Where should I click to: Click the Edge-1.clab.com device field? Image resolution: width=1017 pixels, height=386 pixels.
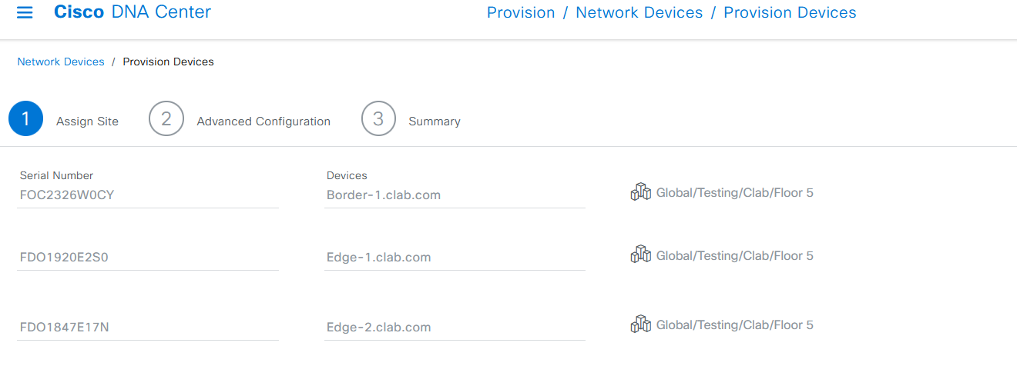click(455, 258)
